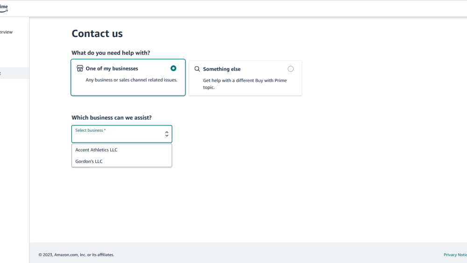Click the storefront icon on the businesses card
467x263 pixels.
pos(80,69)
